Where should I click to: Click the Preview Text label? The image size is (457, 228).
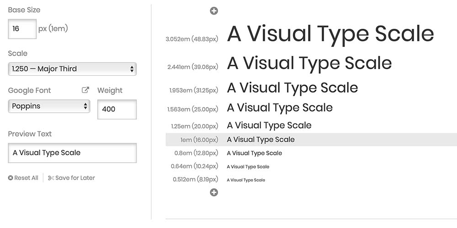(30, 134)
